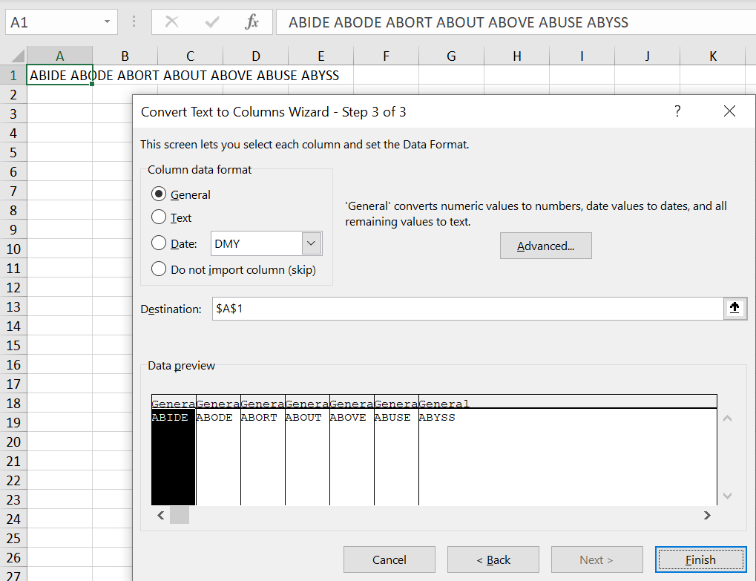Select column H header
756x581 pixels.
(517, 56)
